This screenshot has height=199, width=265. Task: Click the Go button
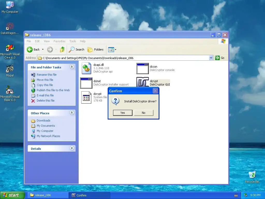tap(220, 58)
